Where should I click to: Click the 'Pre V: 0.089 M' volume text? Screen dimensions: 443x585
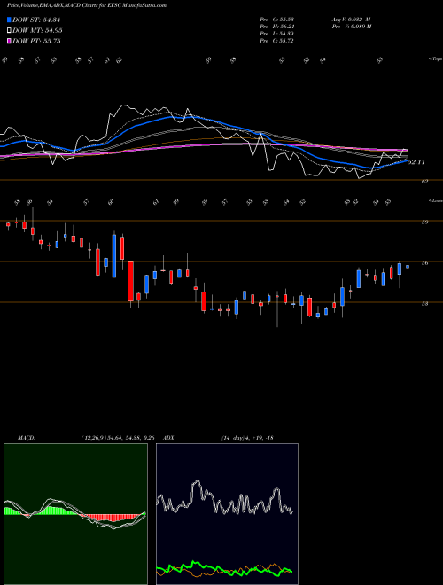pyautogui.click(x=351, y=27)
